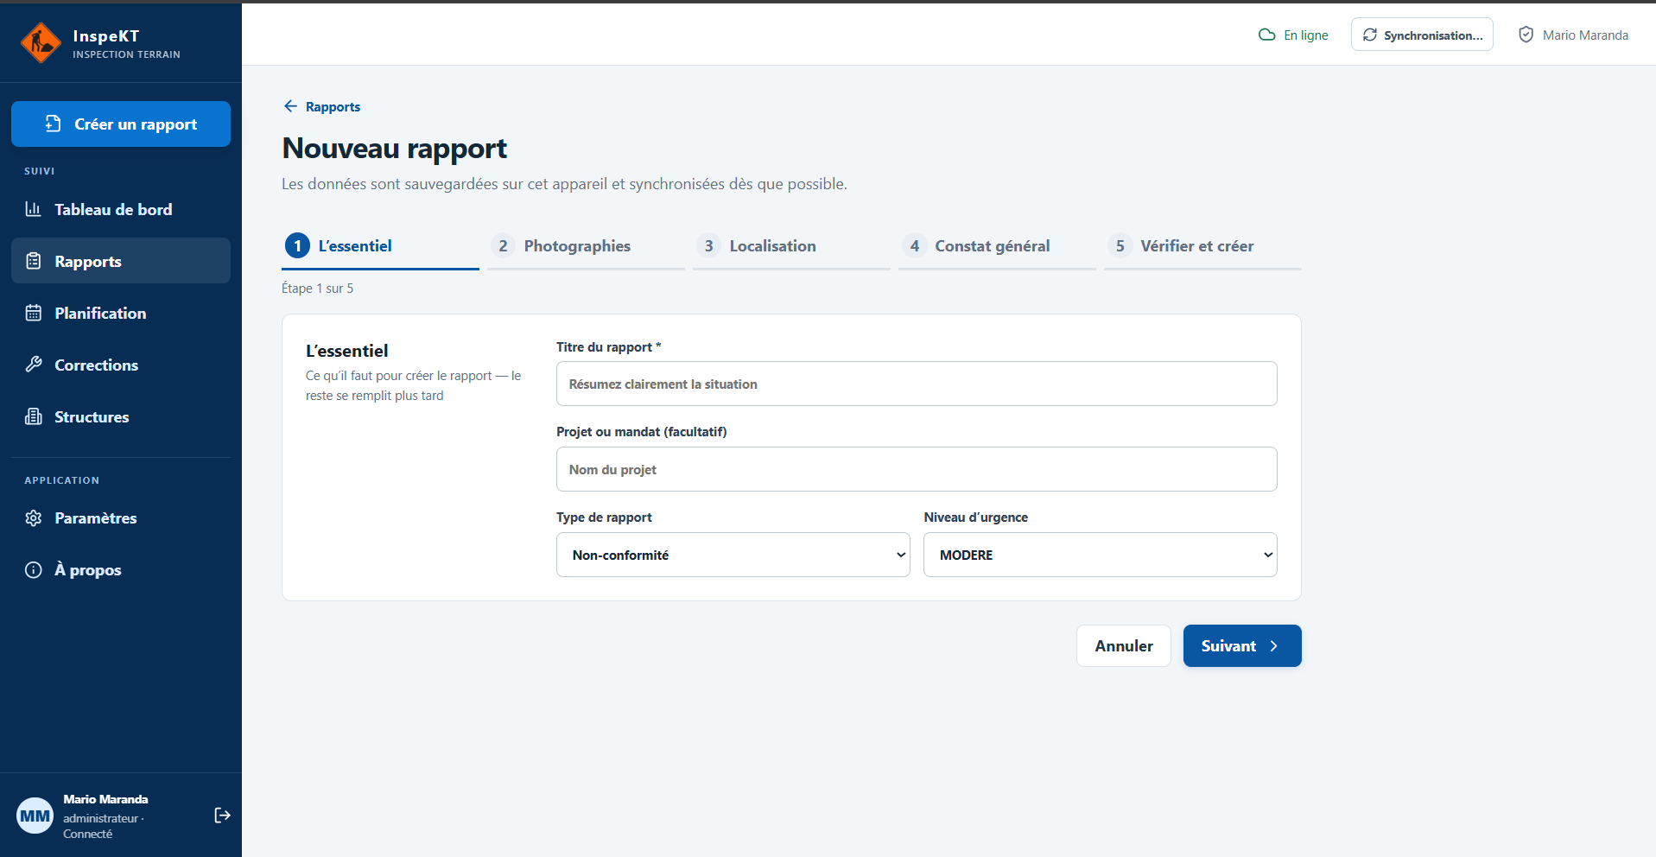Open Paramètres in the sidebar
The height and width of the screenshot is (857, 1656).
click(121, 518)
